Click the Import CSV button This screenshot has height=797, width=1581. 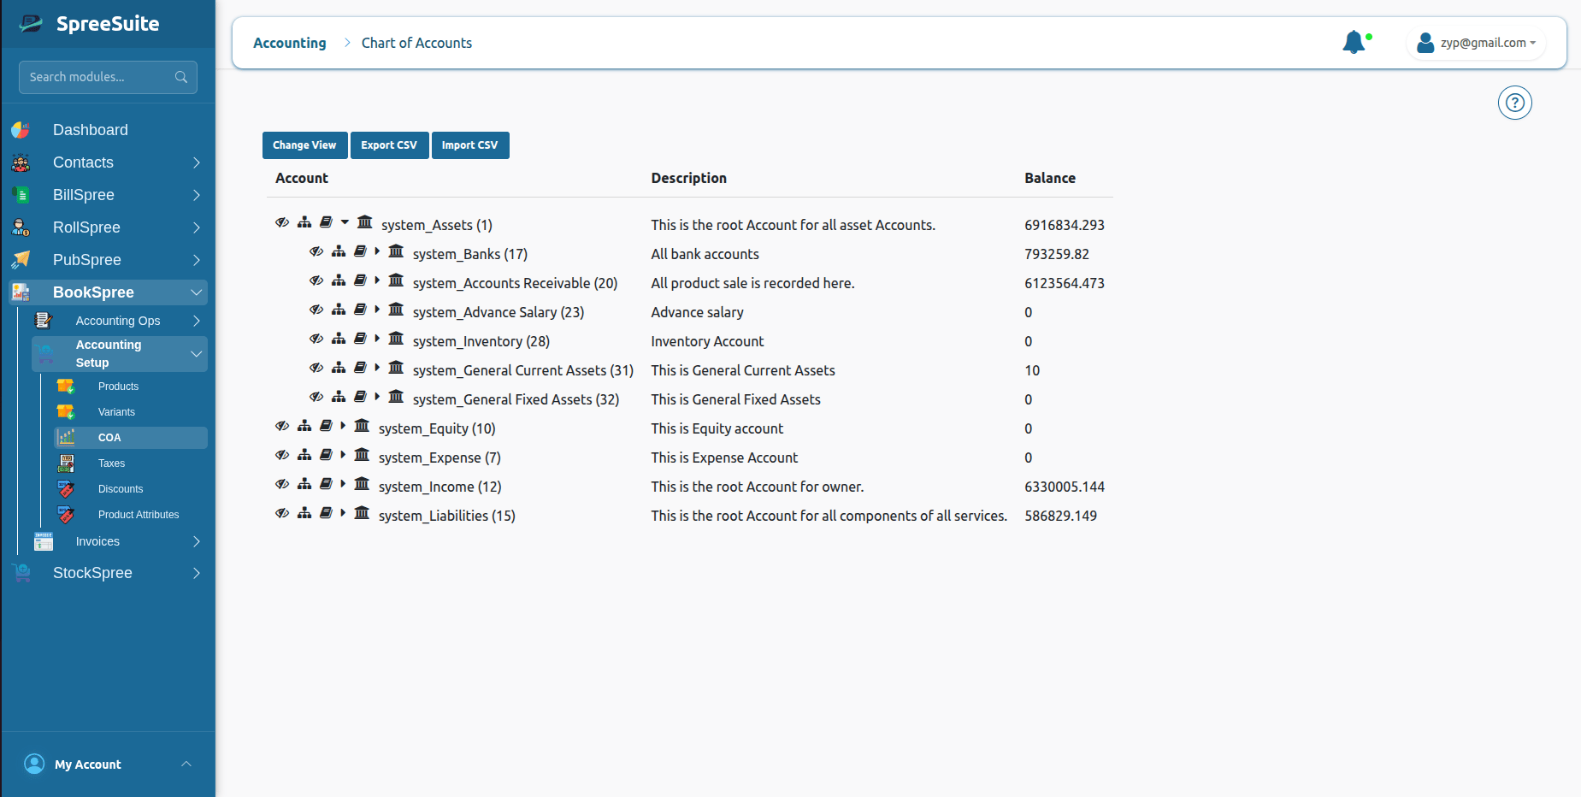pyautogui.click(x=470, y=145)
